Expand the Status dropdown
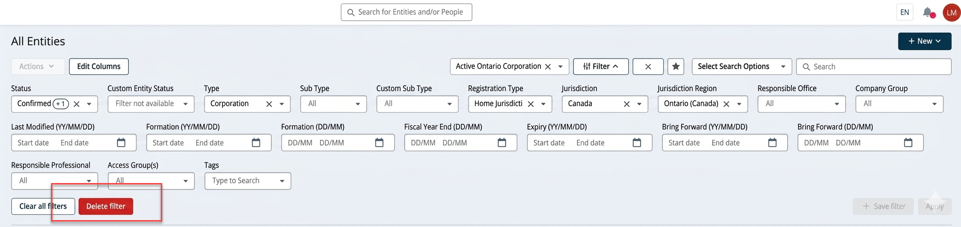961x227 pixels. pyautogui.click(x=89, y=104)
